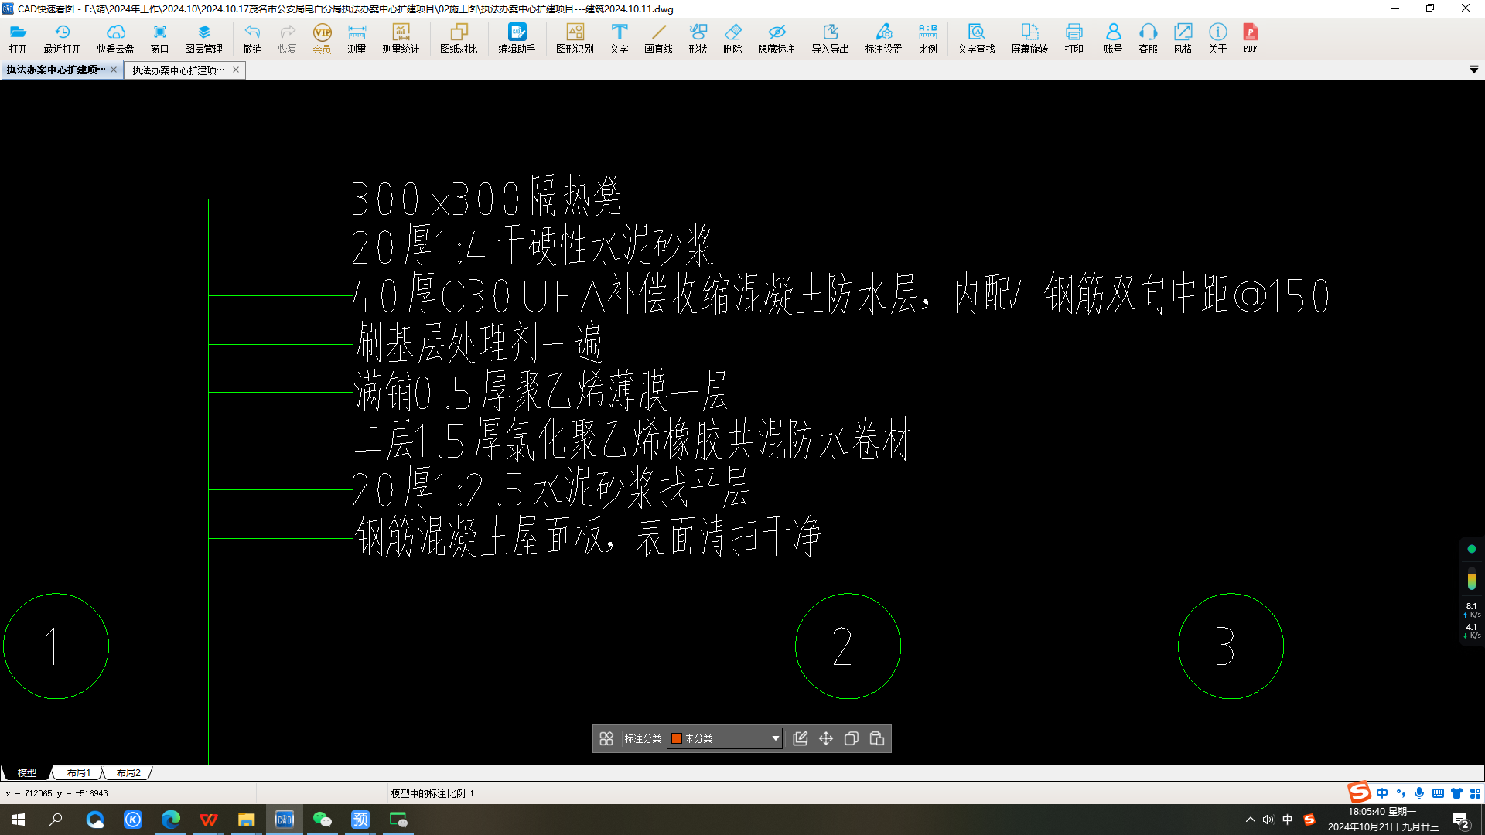Image resolution: width=1485 pixels, height=835 pixels.
Task: Open 客服 customer service
Action: point(1148,38)
